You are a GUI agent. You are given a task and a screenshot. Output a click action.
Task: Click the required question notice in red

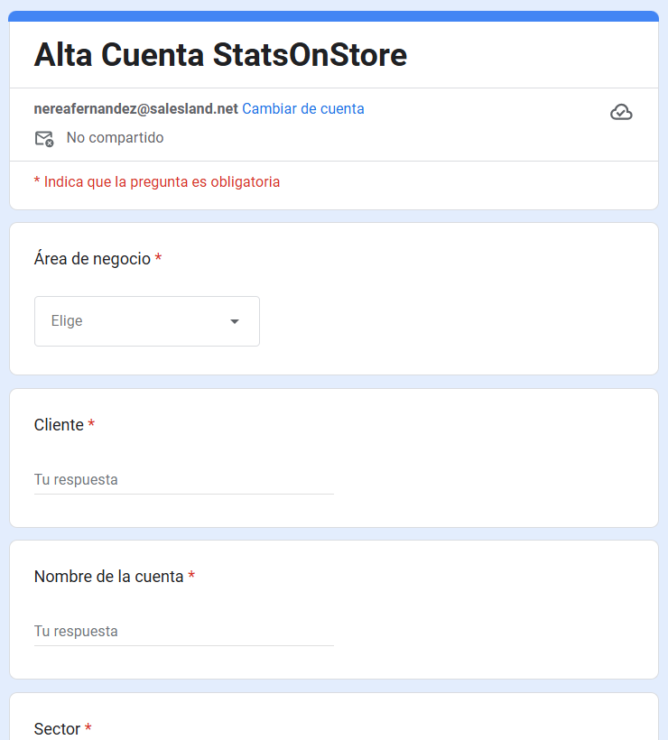[156, 181]
